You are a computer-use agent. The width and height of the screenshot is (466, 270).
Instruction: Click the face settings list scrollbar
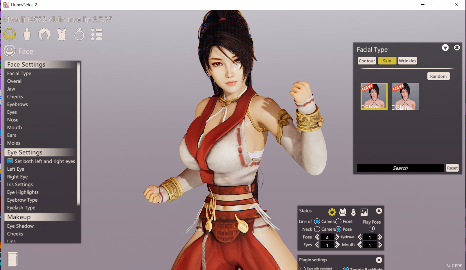click(x=78, y=133)
